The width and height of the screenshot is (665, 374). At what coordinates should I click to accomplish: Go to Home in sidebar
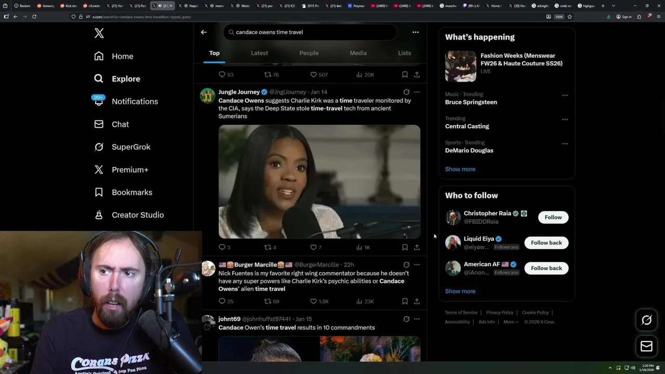(x=114, y=56)
